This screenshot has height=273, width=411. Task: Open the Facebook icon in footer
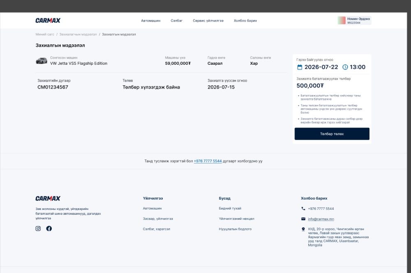pos(49,229)
